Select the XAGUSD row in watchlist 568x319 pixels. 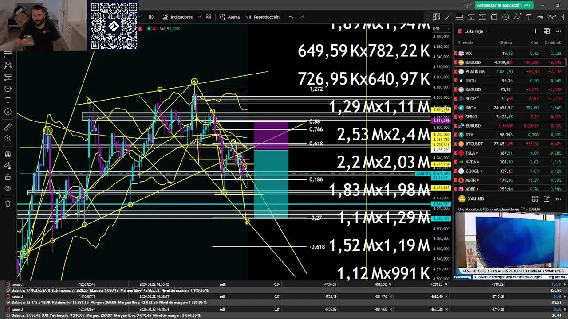coord(509,89)
